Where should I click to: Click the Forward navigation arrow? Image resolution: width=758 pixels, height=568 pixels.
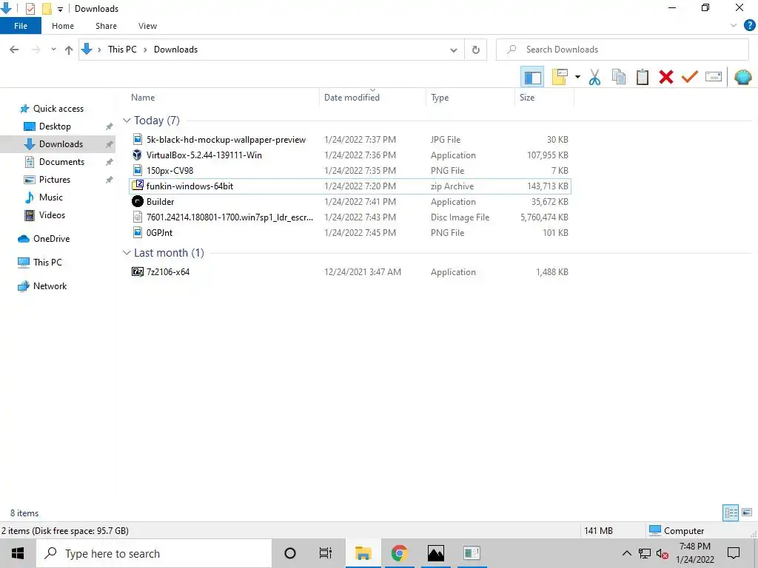point(36,50)
